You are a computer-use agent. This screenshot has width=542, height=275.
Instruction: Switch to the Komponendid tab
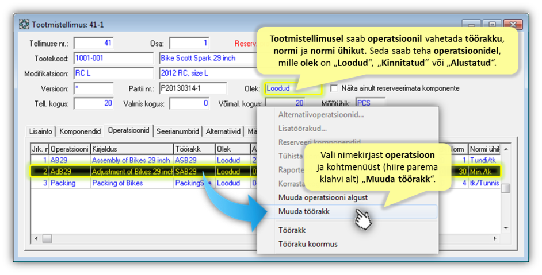[x=82, y=131]
